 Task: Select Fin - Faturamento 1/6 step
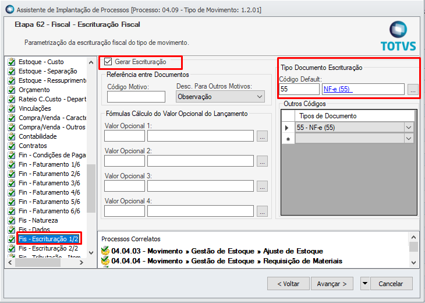coord(49,164)
